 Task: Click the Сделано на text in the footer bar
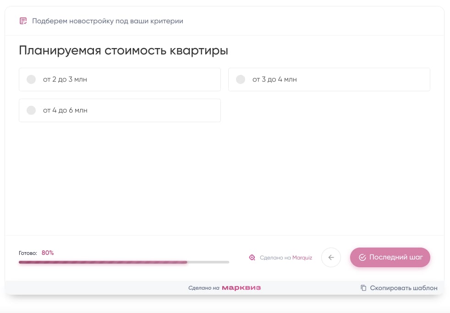(203, 288)
